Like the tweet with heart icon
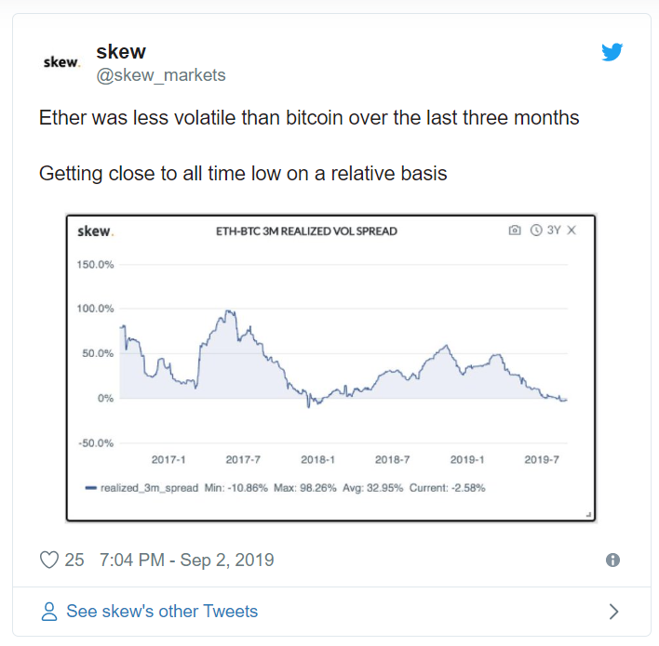Viewport: 659px width, 646px height. point(49,560)
